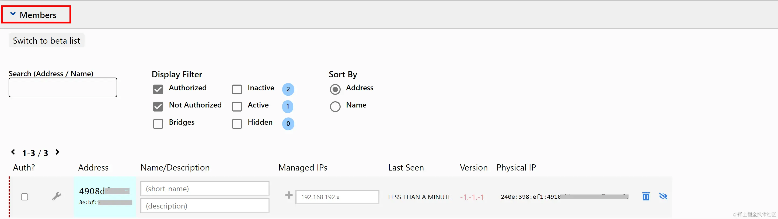Enable the Inactive filter checkbox
Screen dimensions: 778x219
[237, 89]
